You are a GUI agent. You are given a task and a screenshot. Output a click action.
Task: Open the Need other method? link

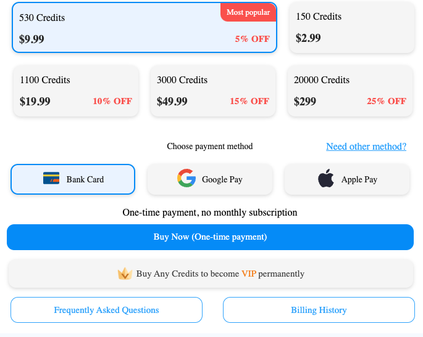click(x=366, y=147)
